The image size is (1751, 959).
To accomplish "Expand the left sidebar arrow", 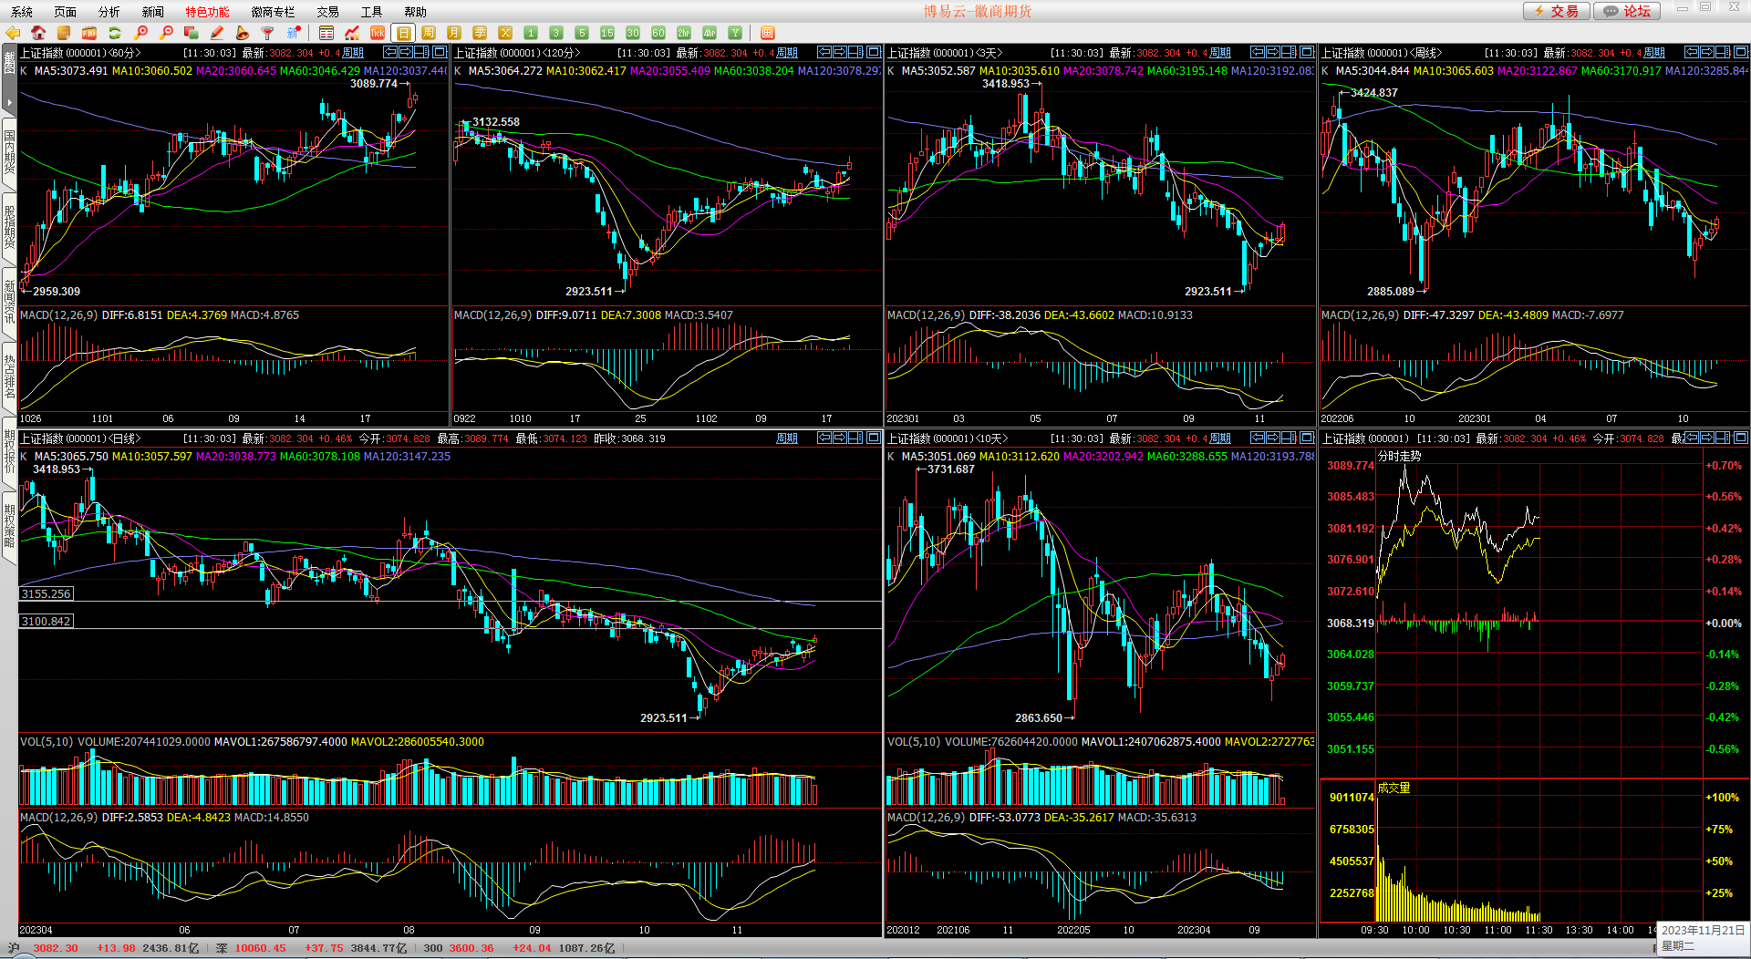I will pyautogui.click(x=9, y=102).
